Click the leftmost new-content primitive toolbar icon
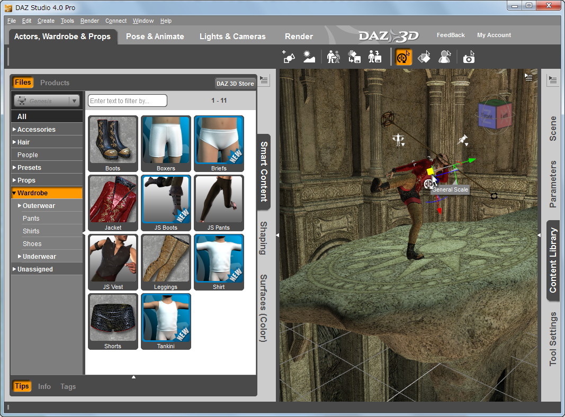The image size is (565, 417). 289,56
